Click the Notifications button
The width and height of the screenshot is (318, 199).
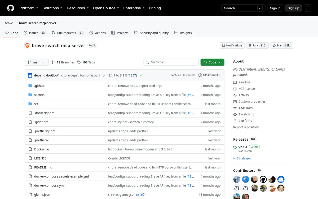coord(232,45)
